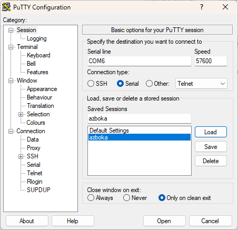The image size is (238, 230).
Task: Collapse the Terminal tree node
Action: tap(11, 47)
